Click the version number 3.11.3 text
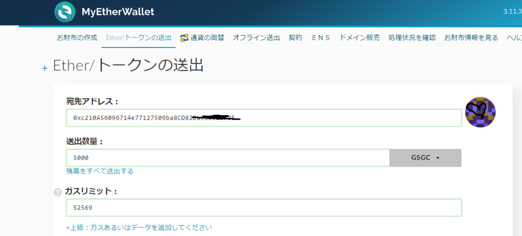The image size is (522, 236). click(512, 12)
